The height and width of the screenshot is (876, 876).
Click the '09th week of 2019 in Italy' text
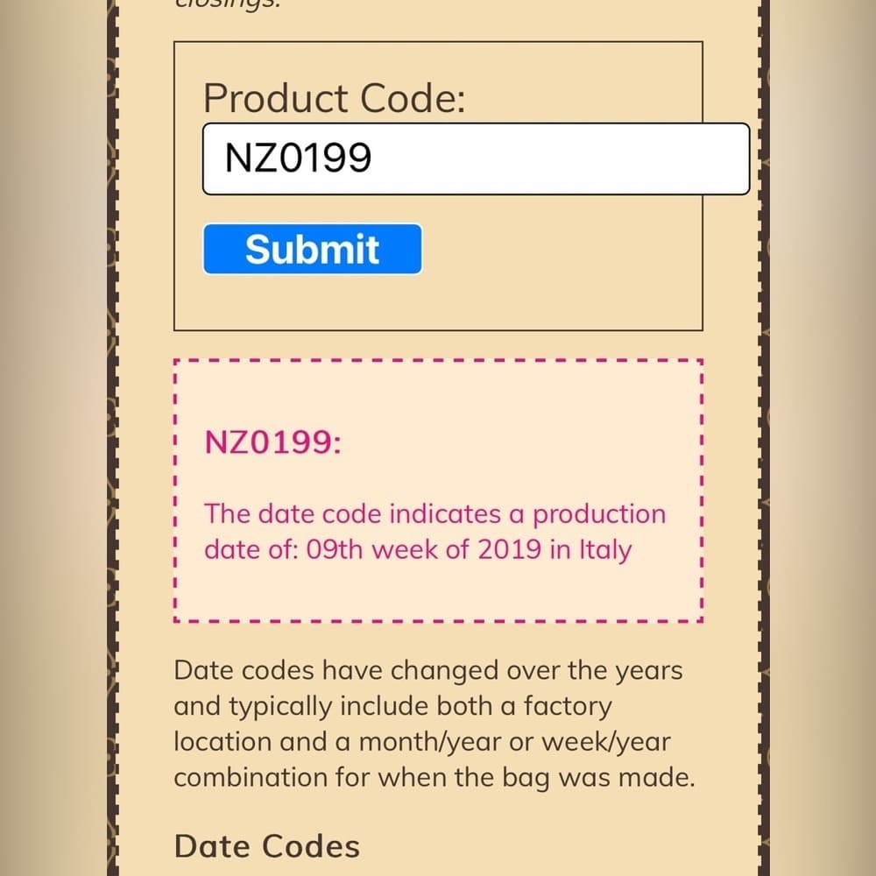[469, 549]
